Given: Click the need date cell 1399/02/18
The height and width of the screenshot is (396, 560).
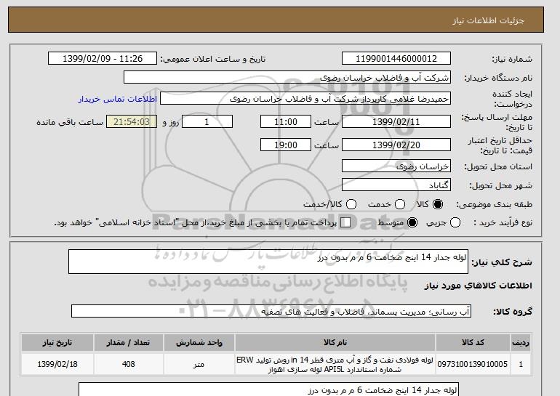Looking at the screenshot, I should click(57, 364).
